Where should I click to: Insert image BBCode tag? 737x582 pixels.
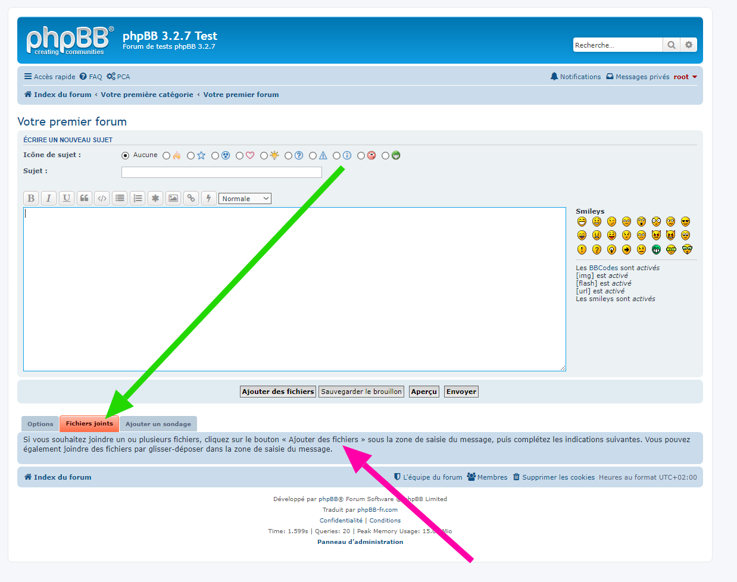click(x=173, y=198)
